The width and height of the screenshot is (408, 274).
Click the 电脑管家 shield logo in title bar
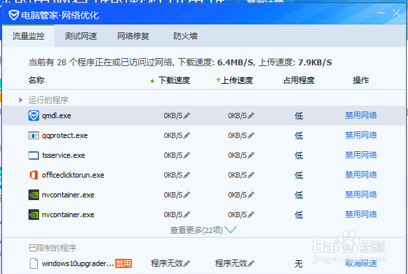pos(13,15)
